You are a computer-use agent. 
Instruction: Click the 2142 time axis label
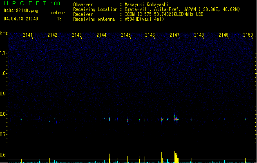point(52,35)
